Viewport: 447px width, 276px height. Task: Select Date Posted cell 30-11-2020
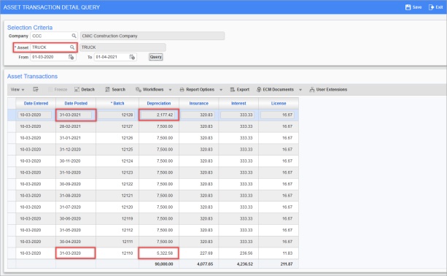point(76,161)
